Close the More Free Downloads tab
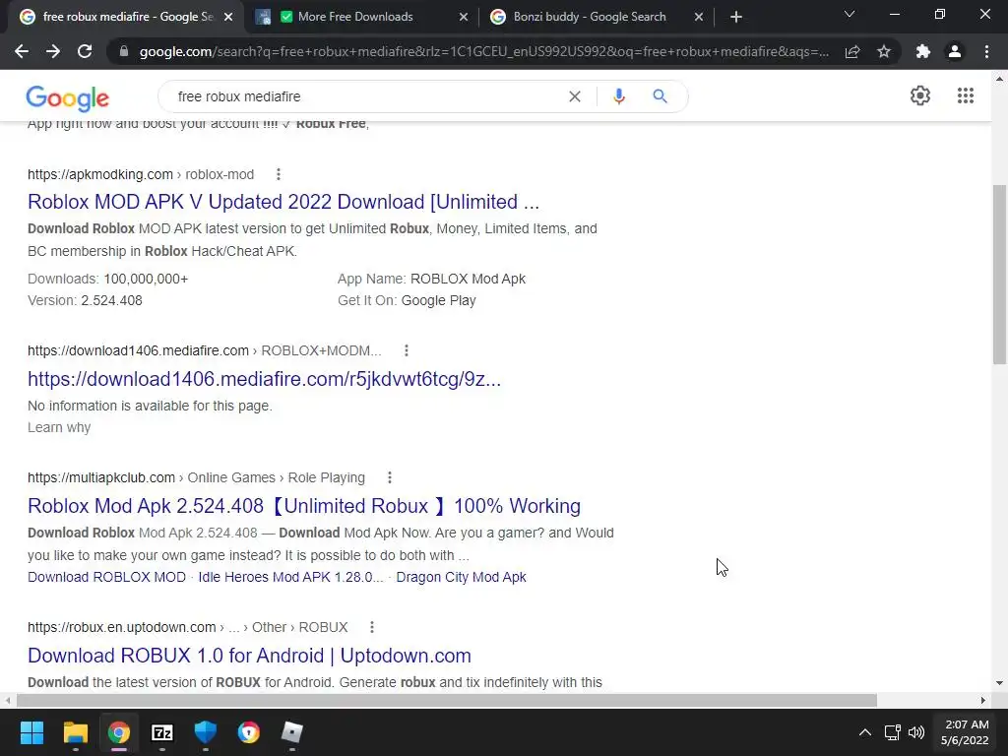 coord(464,17)
